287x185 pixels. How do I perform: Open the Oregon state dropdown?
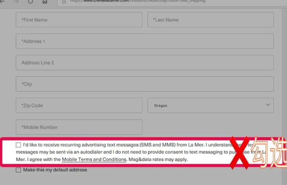tap(211, 105)
